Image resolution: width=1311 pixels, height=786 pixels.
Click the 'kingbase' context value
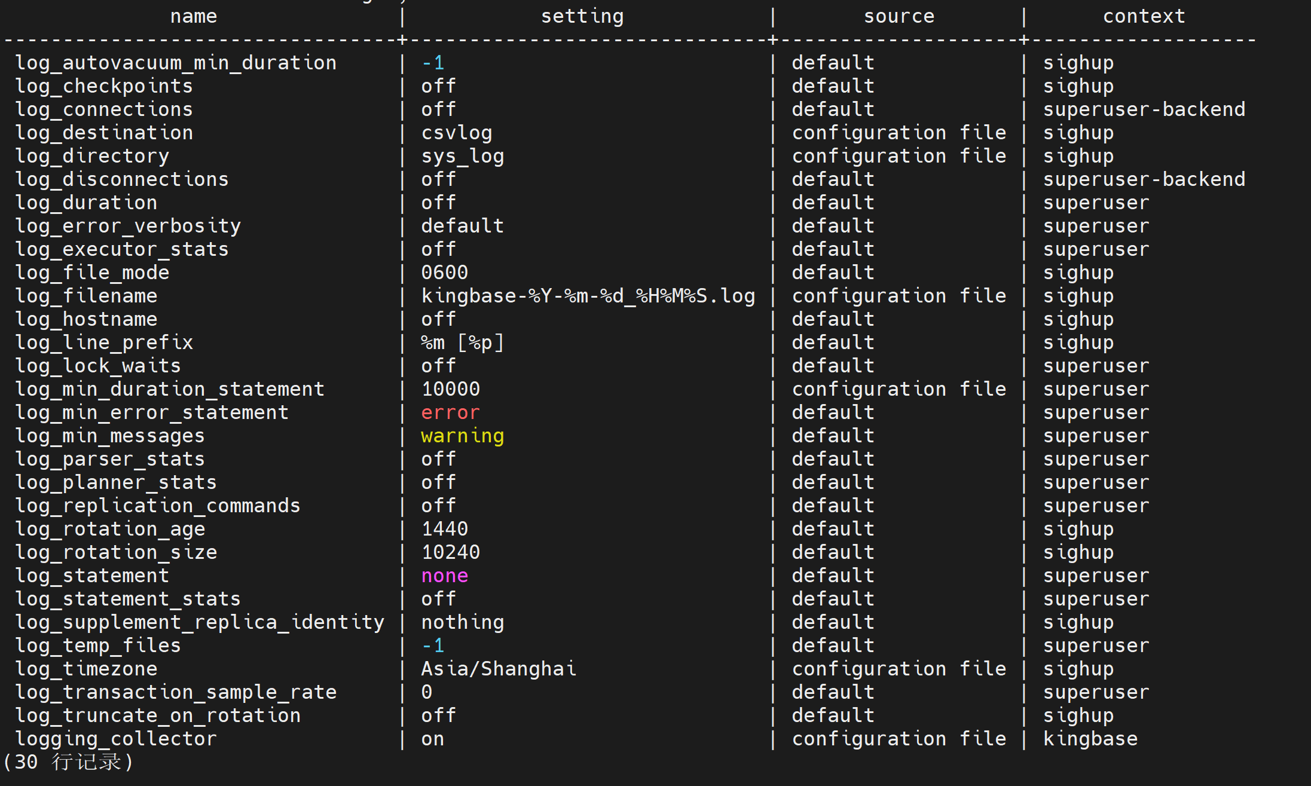coord(1090,739)
